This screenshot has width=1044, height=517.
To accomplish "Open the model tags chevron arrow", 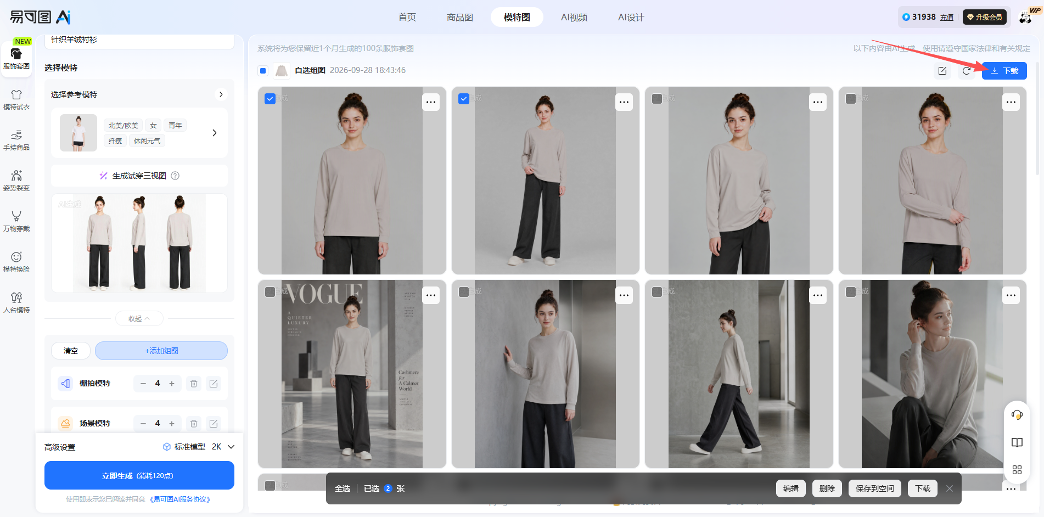I will [215, 133].
